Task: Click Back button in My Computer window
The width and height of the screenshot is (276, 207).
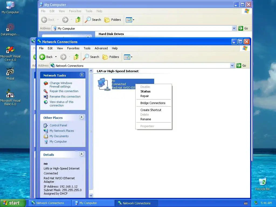Action: click(x=48, y=20)
